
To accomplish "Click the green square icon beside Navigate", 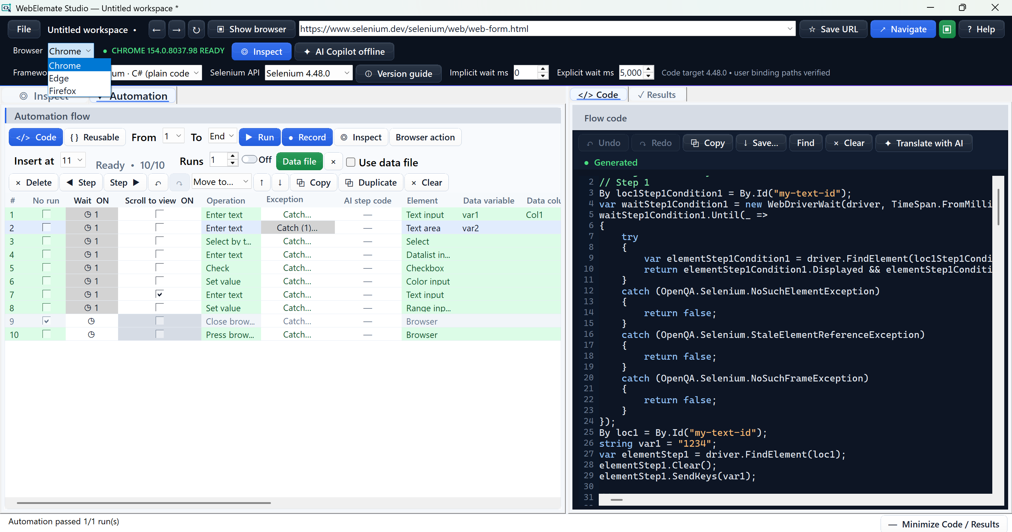I will (947, 29).
